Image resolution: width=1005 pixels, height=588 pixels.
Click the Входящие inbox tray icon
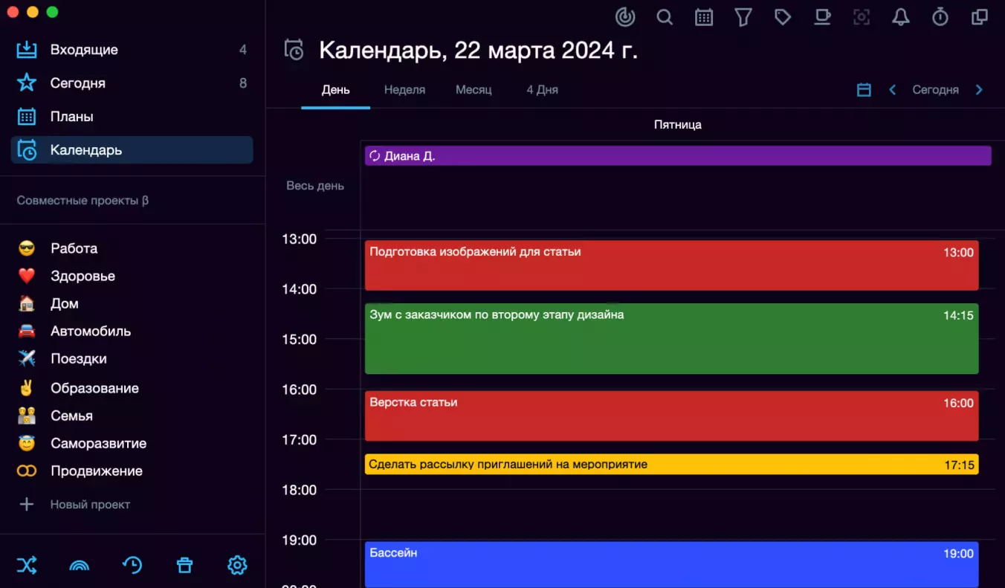[27, 50]
